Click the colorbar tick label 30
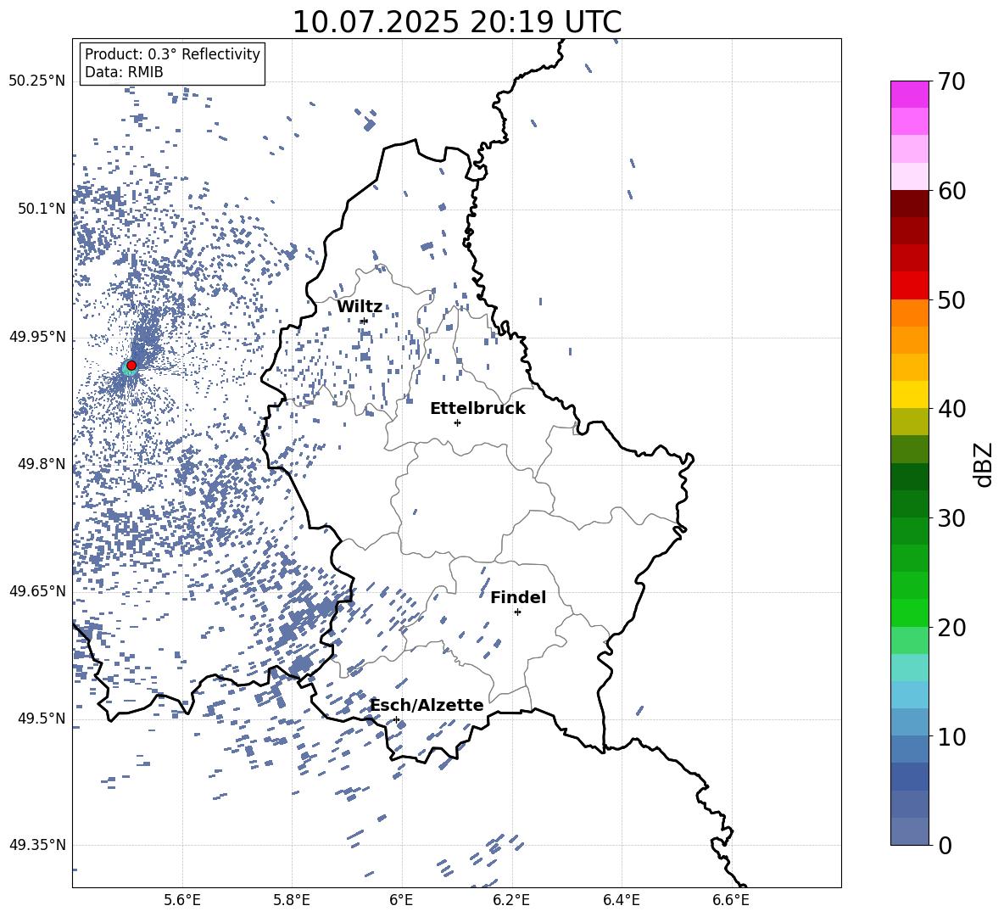 click(951, 518)
